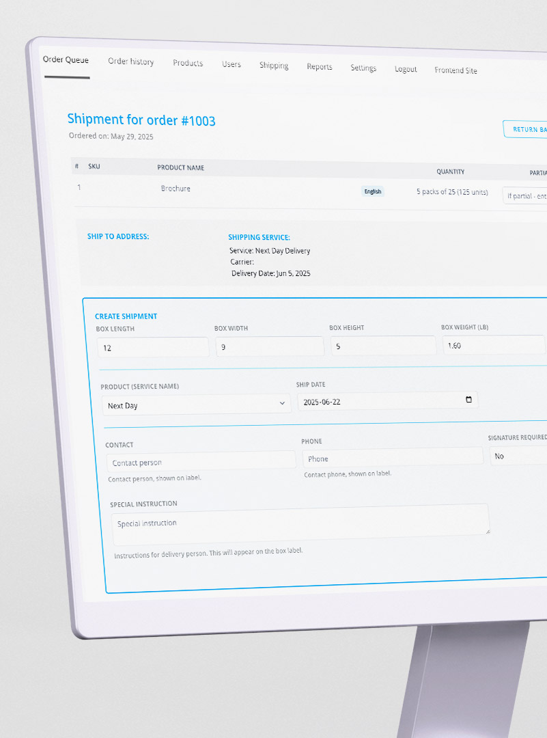Viewport: 547px width, 738px height.
Task: Click the Return Back button
Action: coord(526,129)
